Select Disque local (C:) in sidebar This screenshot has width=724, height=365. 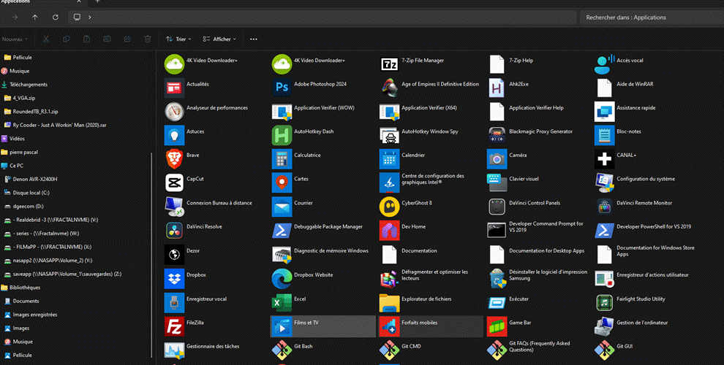point(31,193)
